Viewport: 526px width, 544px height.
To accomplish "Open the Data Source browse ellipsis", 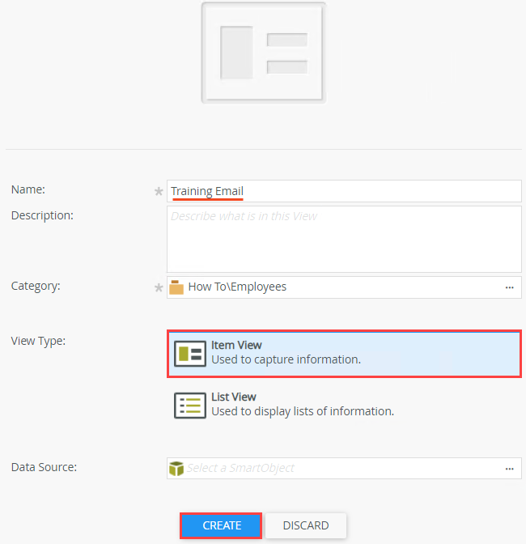I will tap(509, 469).
